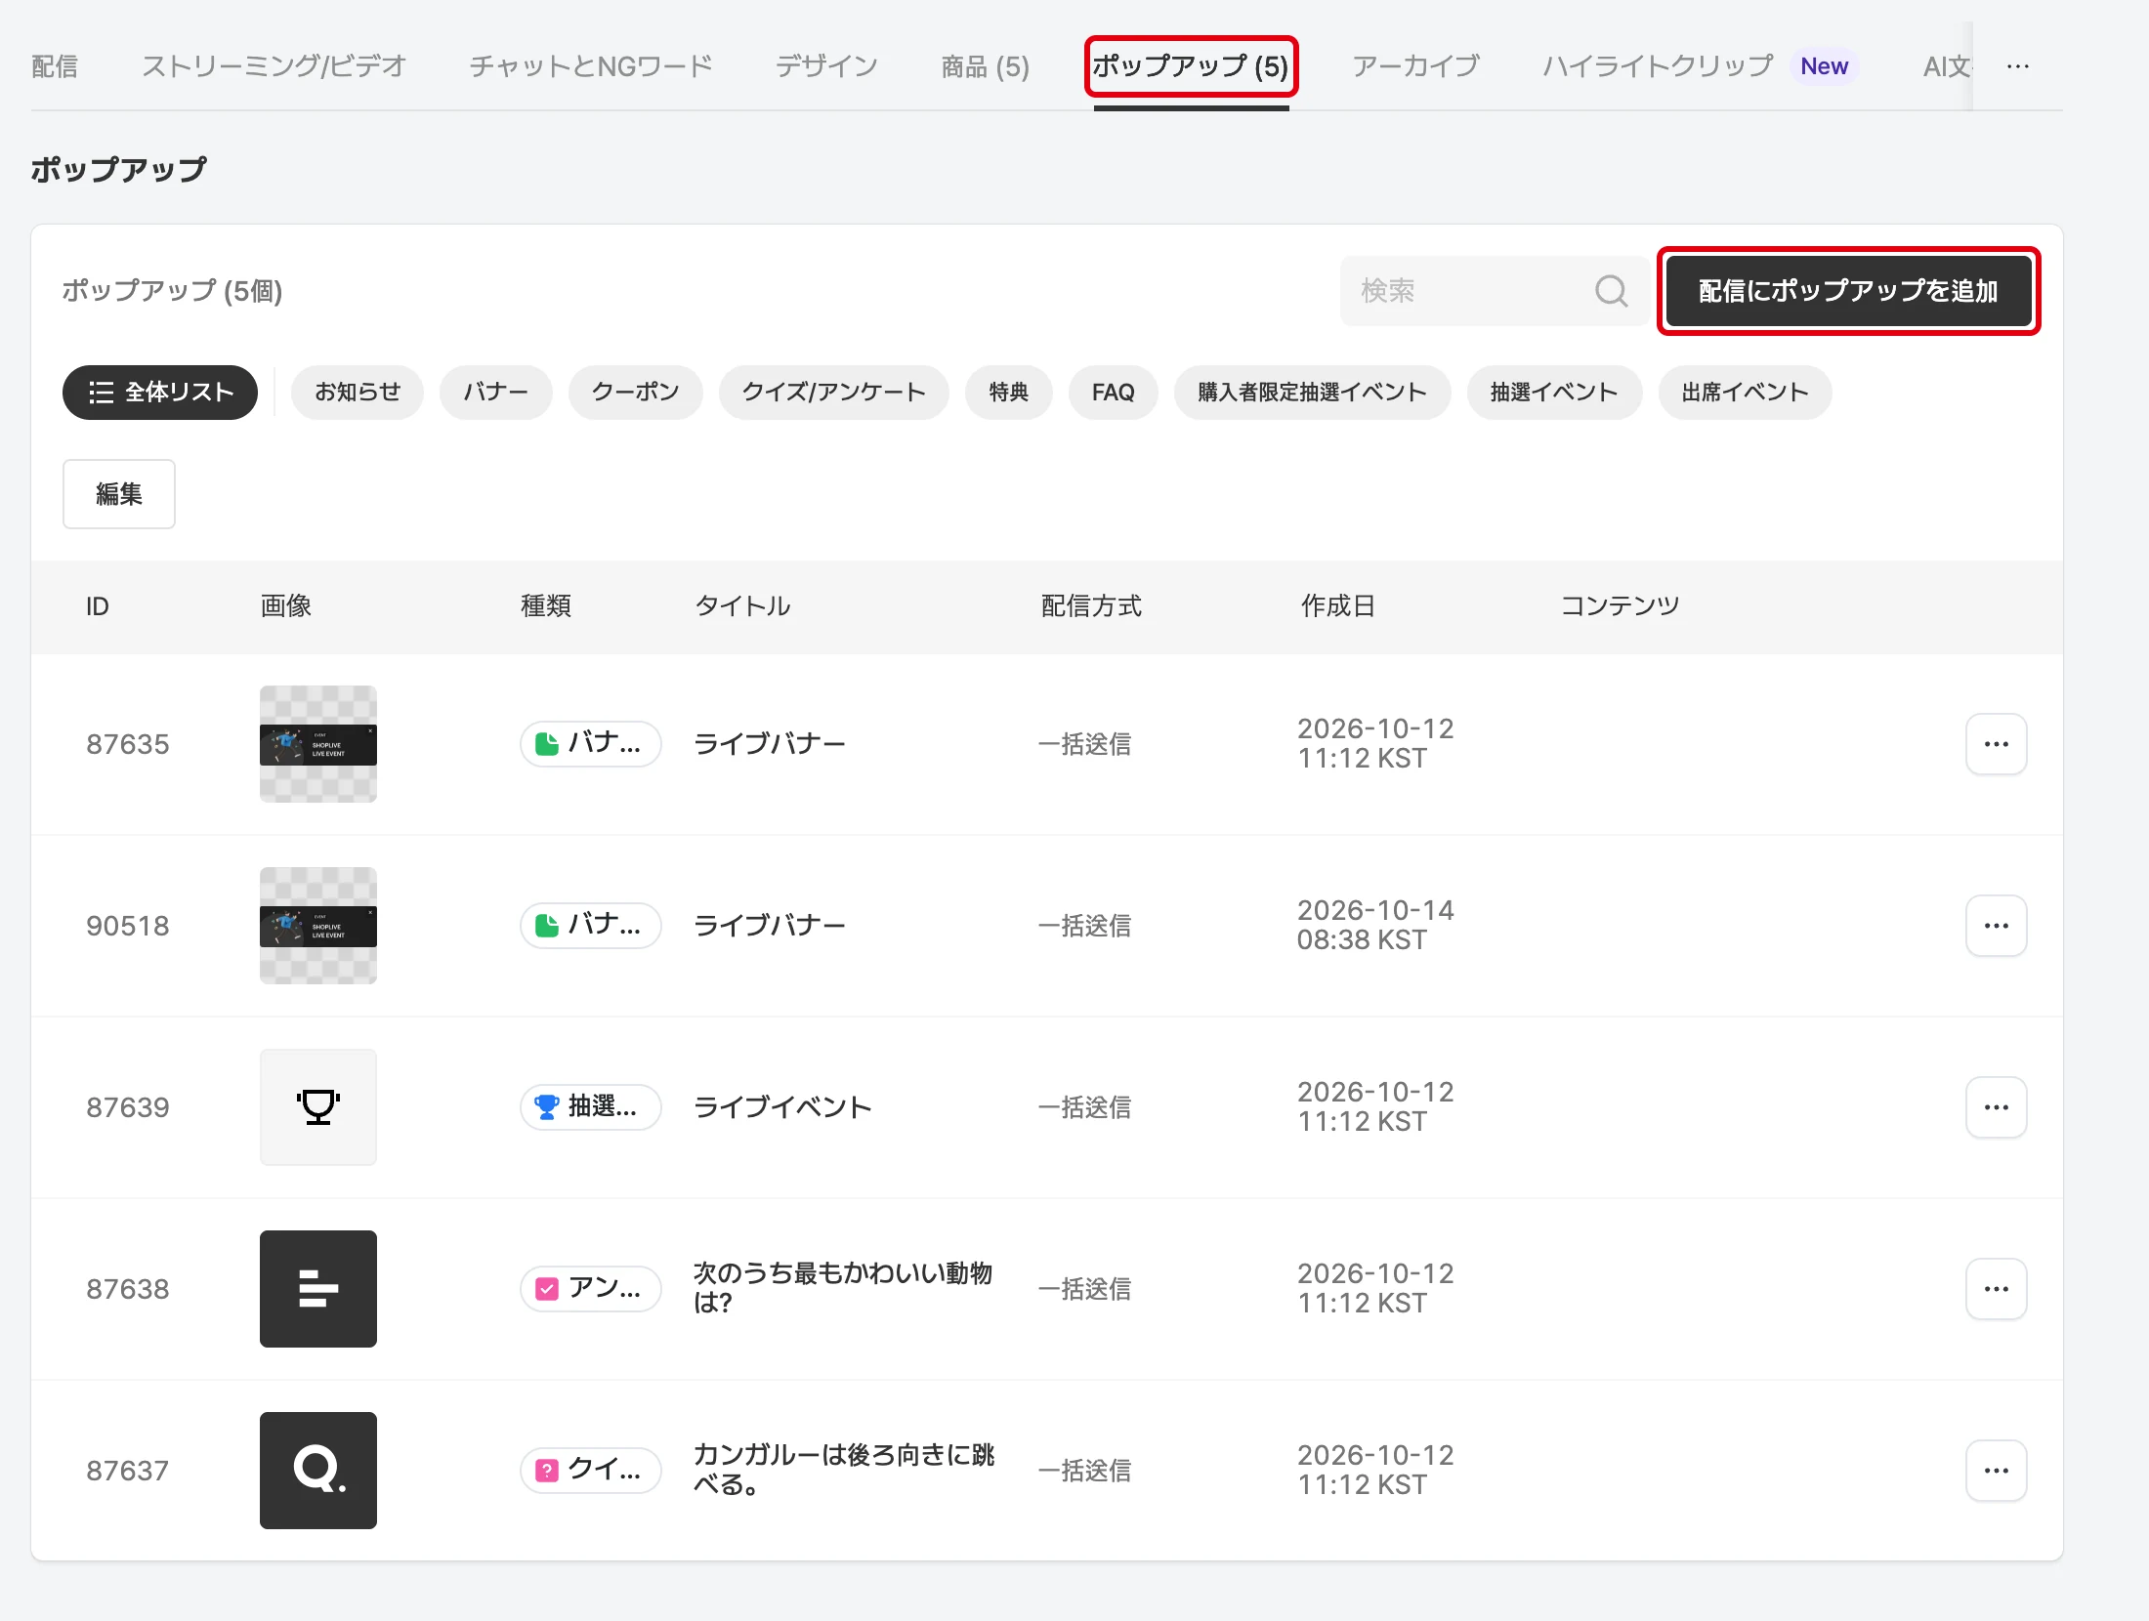
Task: Filter popups by 出席イベント
Action: click(x=1746, y=393)
